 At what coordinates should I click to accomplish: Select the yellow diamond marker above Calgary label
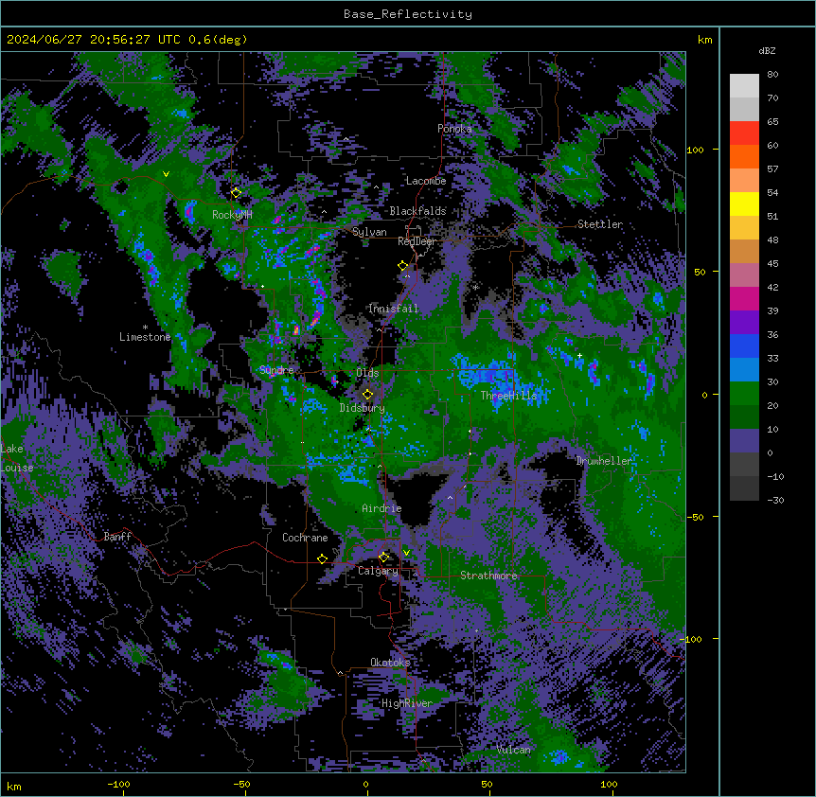point(383,558)
